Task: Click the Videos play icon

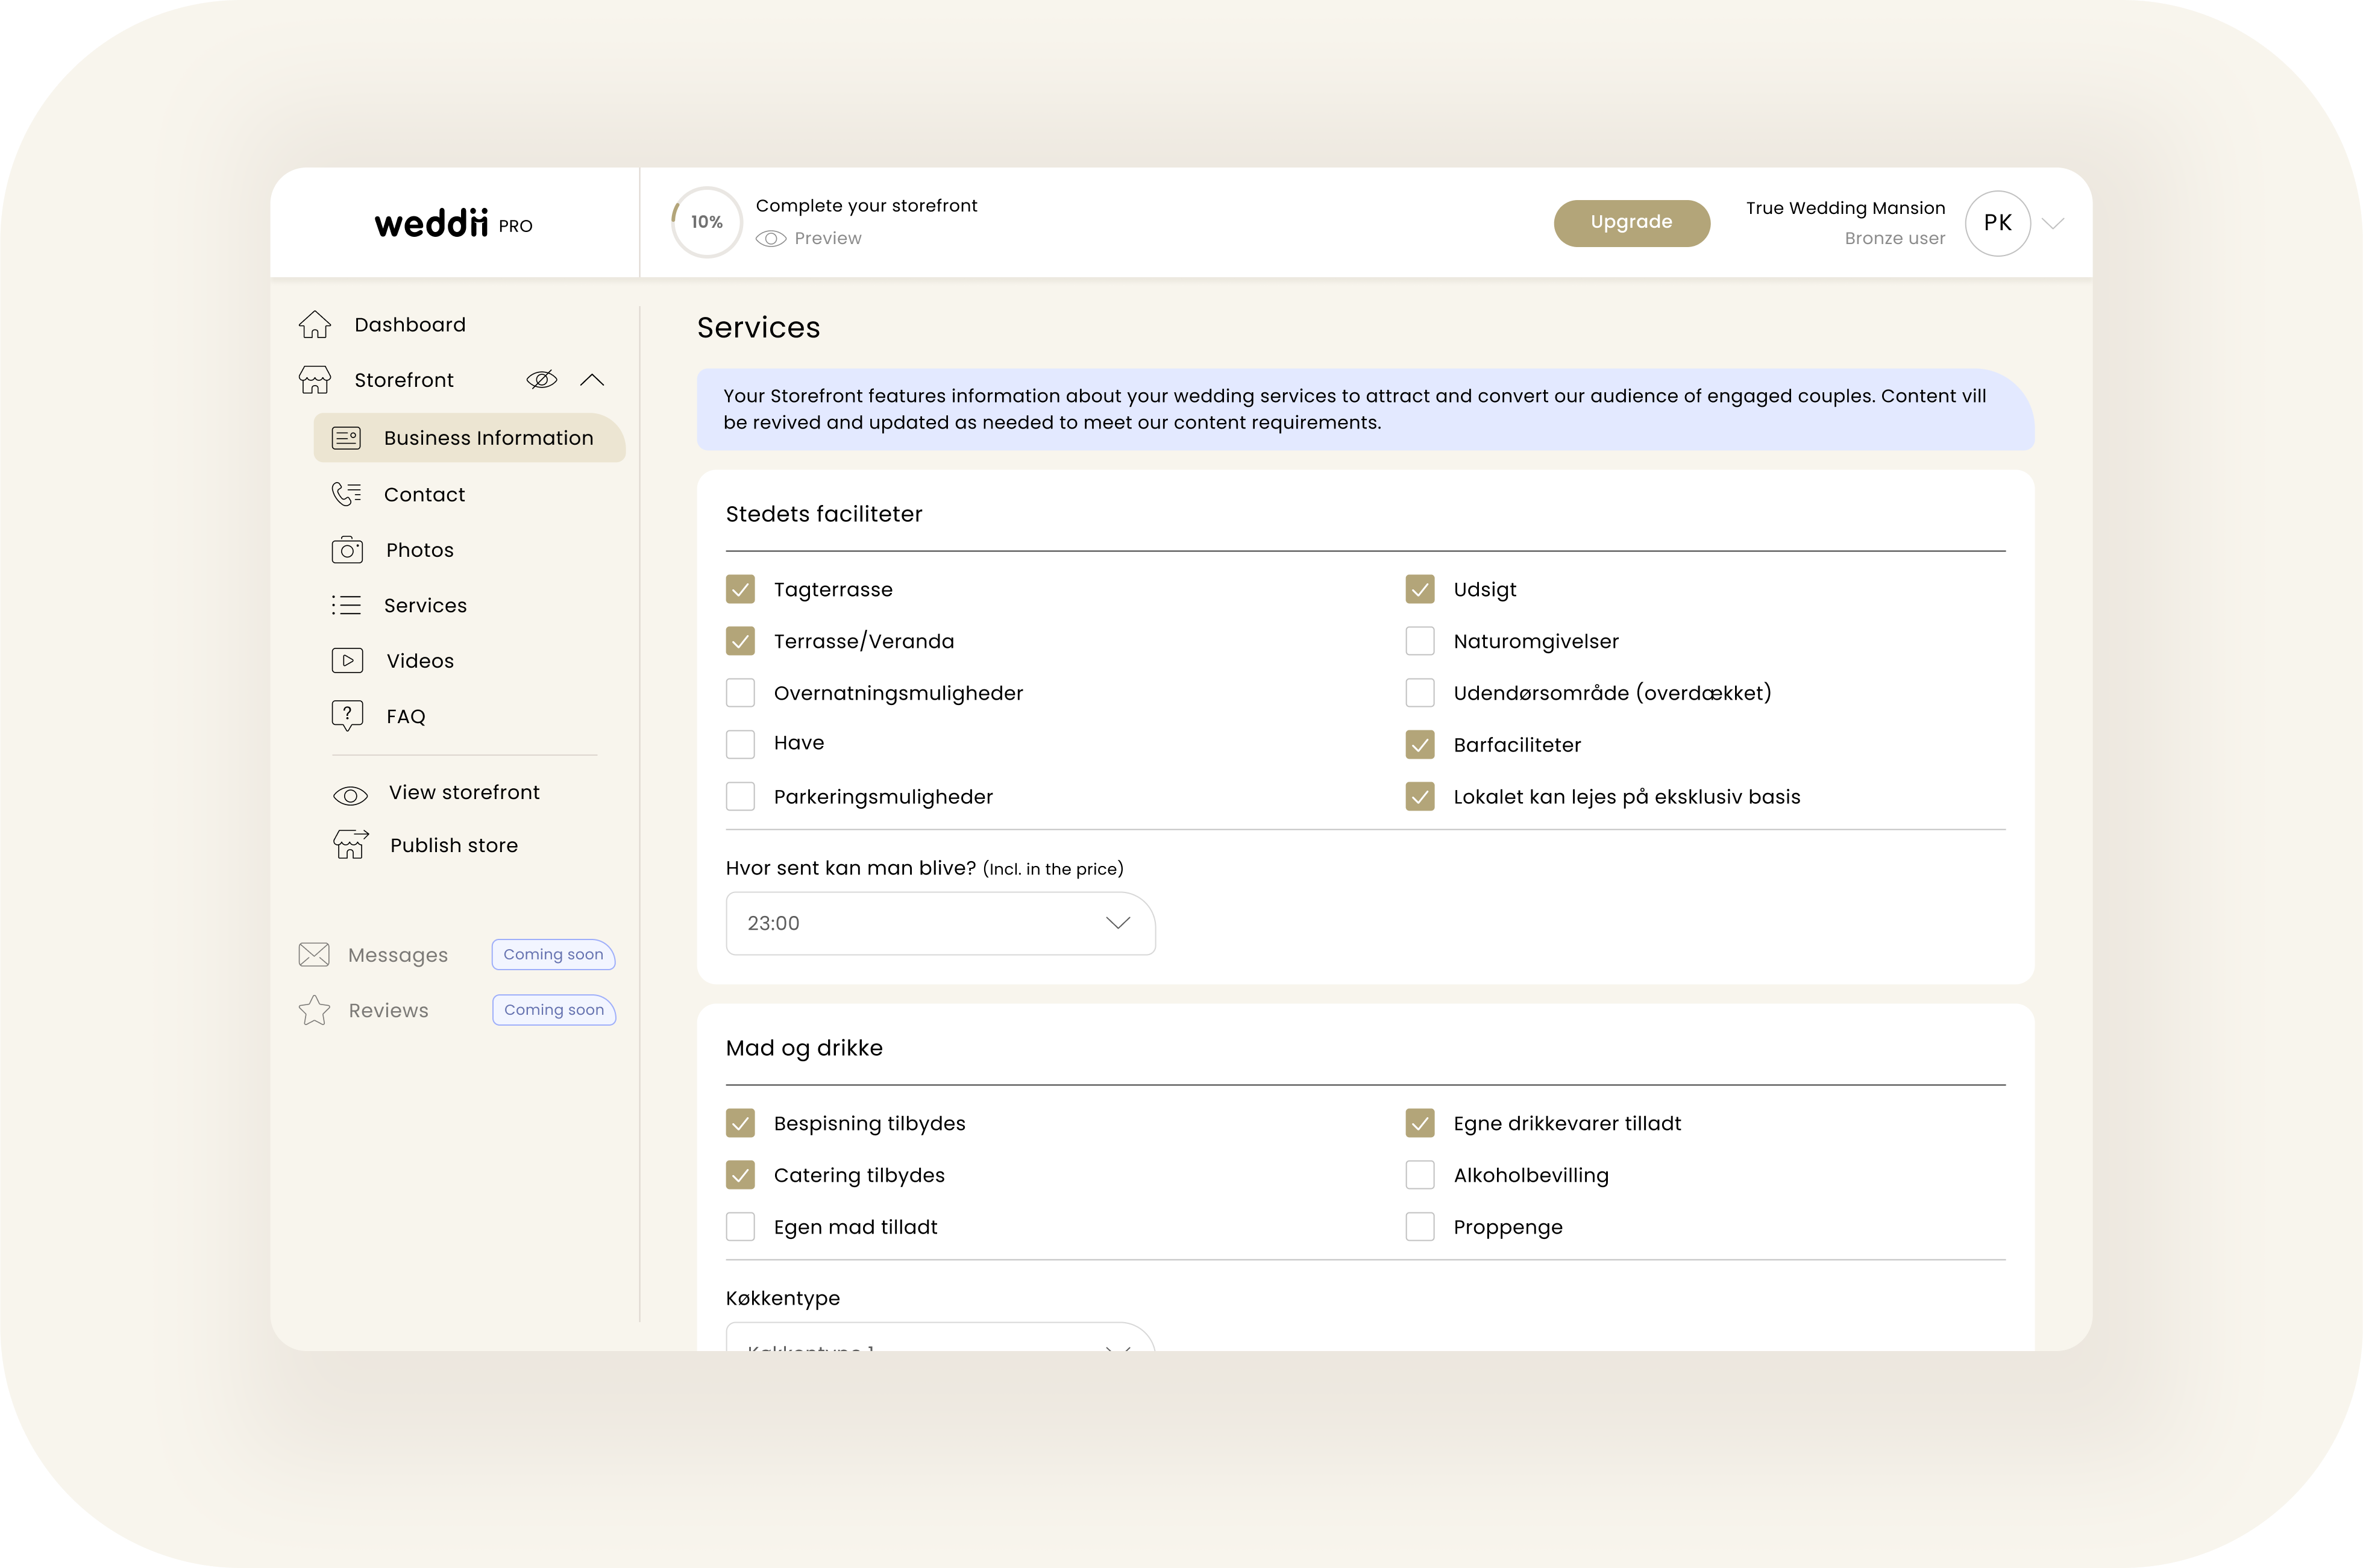Action: (x=347, y=660)
